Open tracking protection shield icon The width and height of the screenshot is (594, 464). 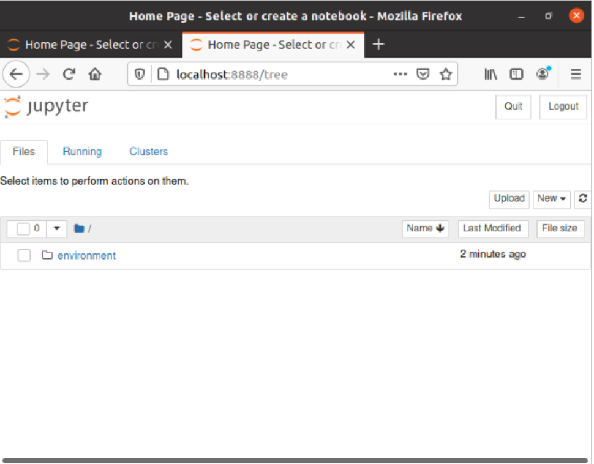[140, 74]
